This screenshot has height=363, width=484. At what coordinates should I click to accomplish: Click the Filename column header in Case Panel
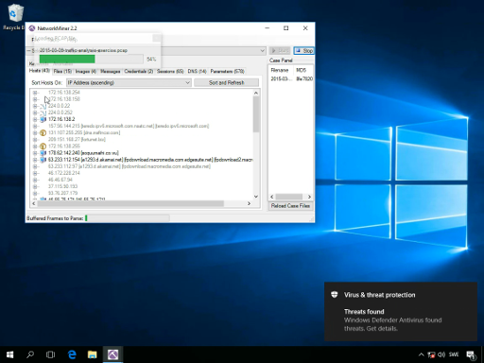tap(281, 70)
